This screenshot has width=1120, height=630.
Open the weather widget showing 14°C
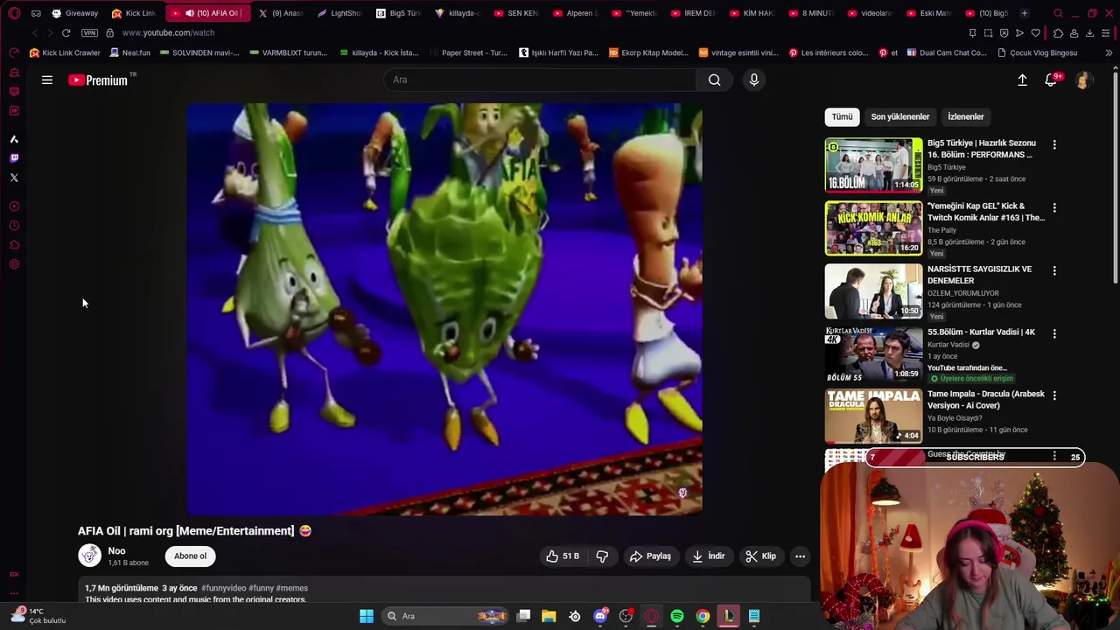[38, 616]
